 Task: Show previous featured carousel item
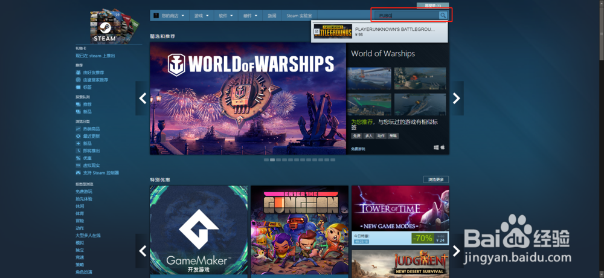(143, 99)
